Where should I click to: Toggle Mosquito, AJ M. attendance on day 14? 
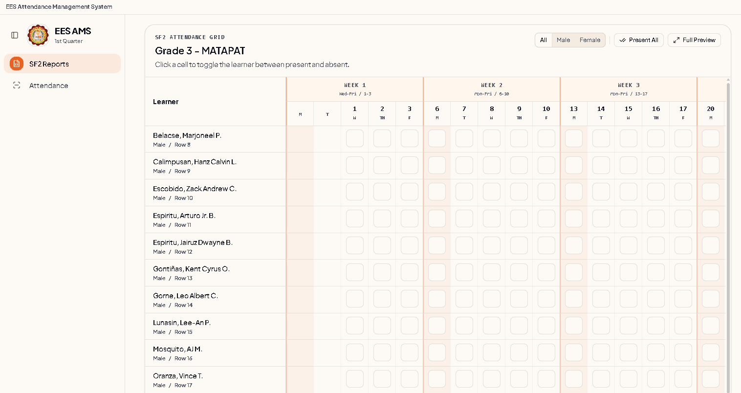point(601,352)
